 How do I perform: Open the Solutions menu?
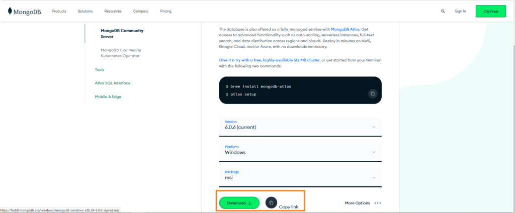pyautogui.click(x=85, y=11)
